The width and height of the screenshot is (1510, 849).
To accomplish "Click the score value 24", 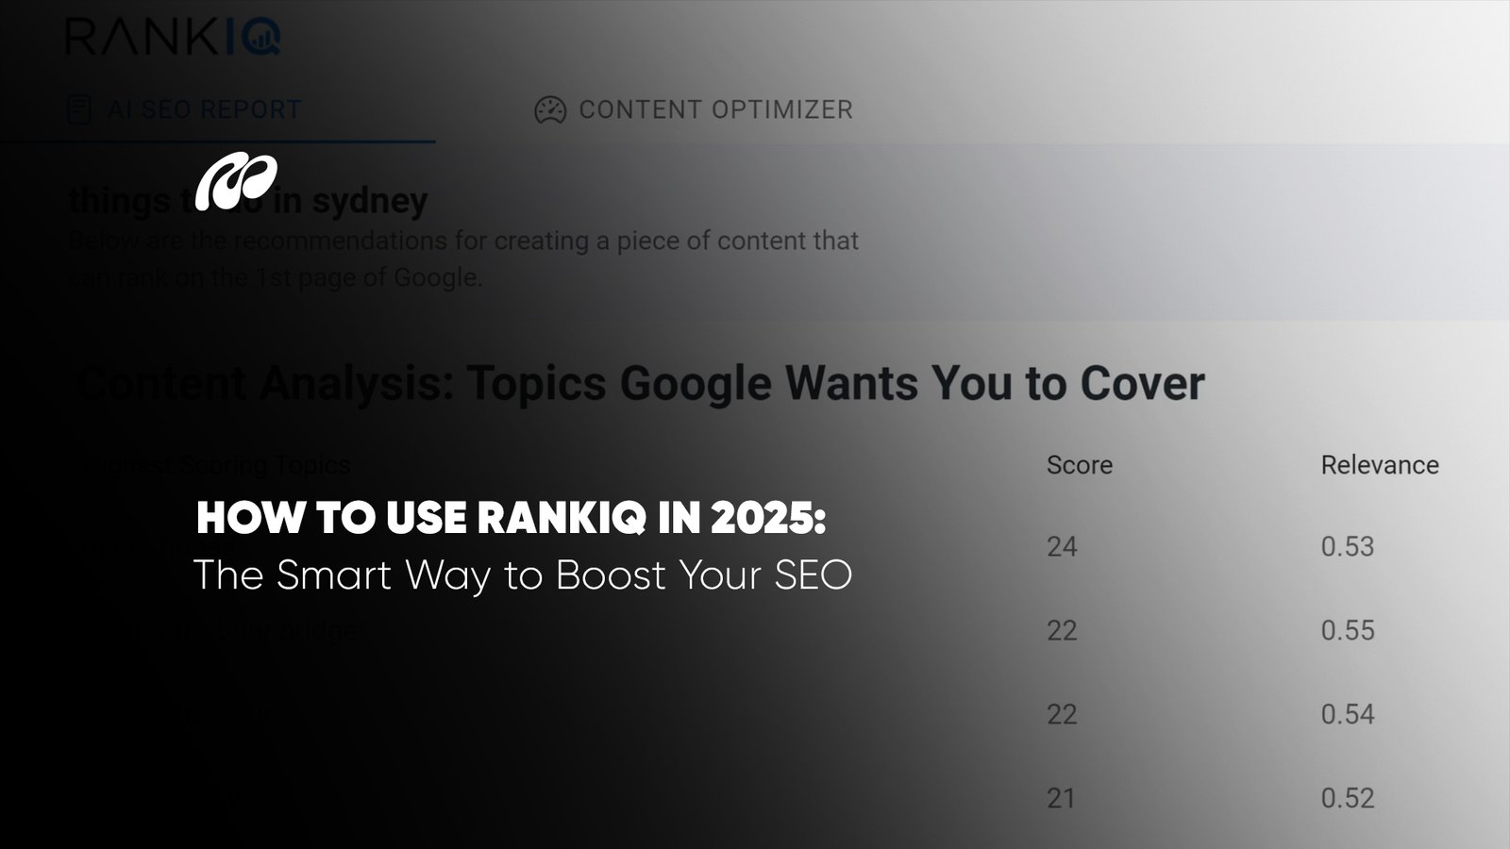I will [1062, 547].
